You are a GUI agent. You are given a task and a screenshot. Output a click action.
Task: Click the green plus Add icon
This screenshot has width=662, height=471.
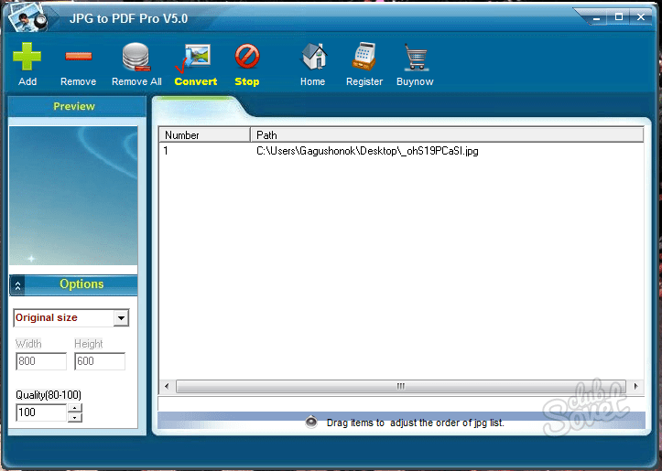pyautogui.click(x=27, y=56)
